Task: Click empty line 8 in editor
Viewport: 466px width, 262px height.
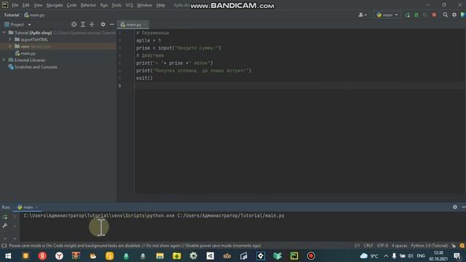Action: (300, 86)
